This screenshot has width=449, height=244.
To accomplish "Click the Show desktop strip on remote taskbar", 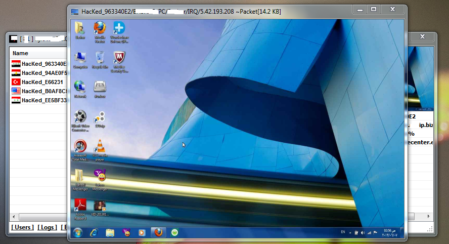I will [402, 232].
